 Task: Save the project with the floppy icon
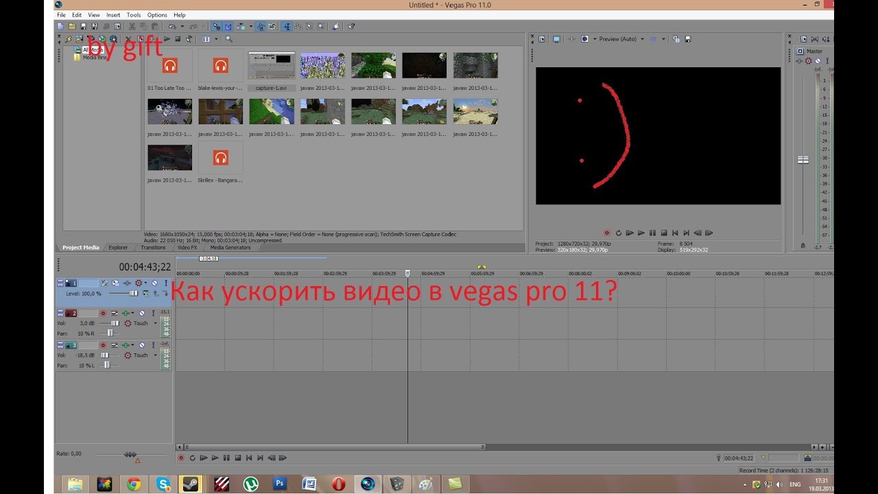83,27
